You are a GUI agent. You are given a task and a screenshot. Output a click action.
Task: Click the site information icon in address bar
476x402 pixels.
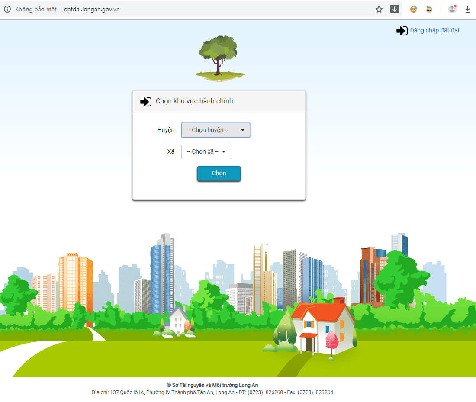tap(7, 9)
